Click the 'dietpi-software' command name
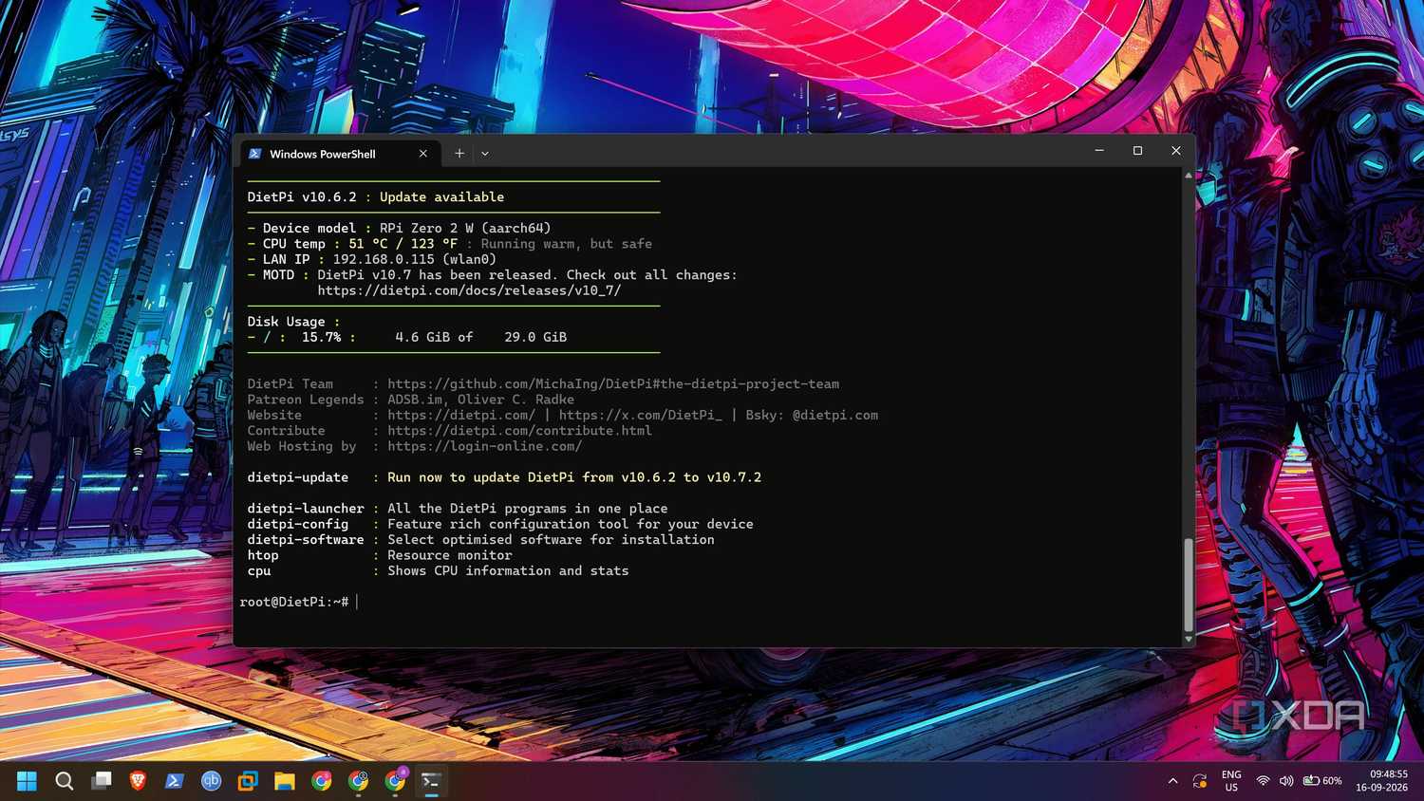This screenshot has height=801, width=1424. click(x=306, y=539)
